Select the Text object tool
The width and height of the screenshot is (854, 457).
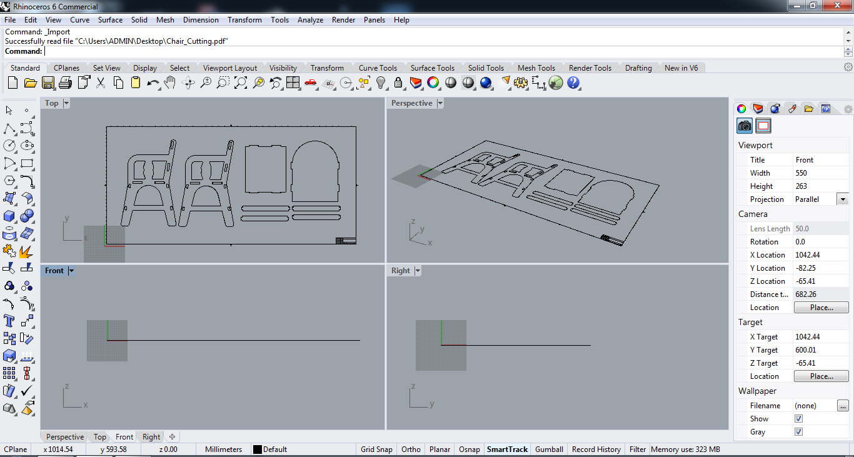(9, 321)
